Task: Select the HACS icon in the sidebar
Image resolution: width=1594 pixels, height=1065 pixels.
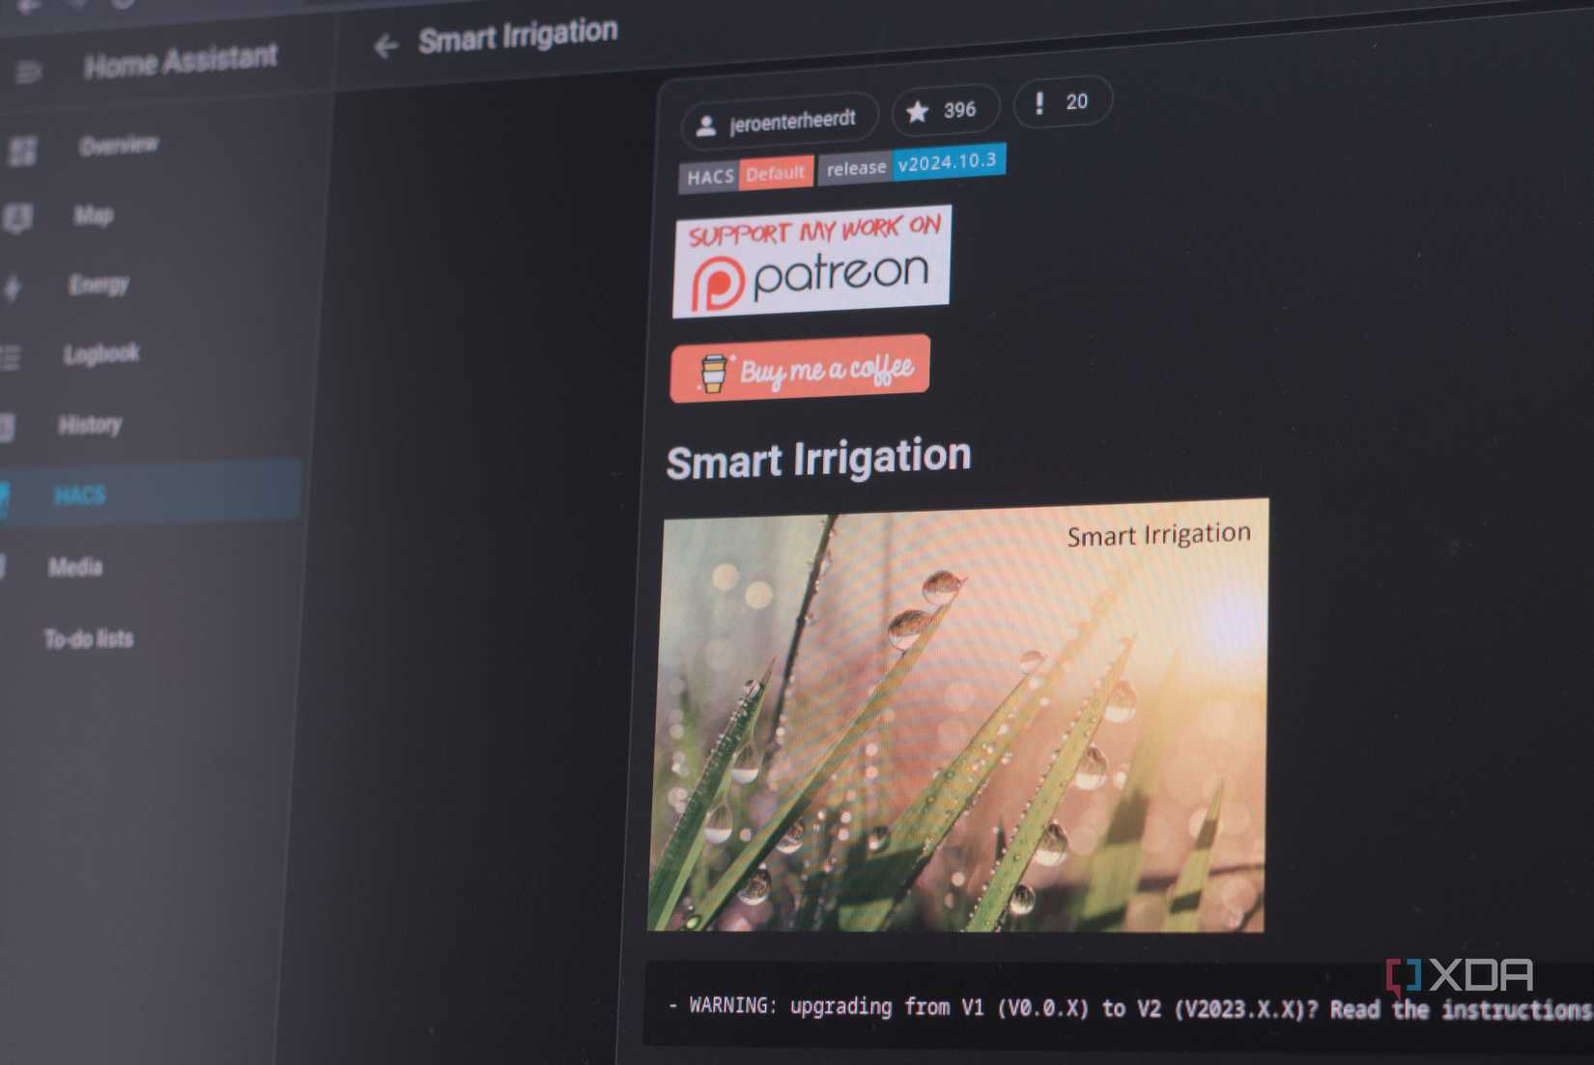Action: click(x=5, y=495)
